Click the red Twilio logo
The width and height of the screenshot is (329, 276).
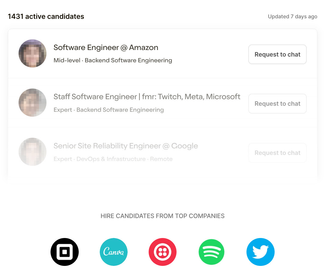click(x=163, y=252)
